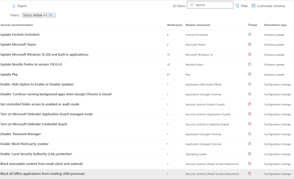
Task: Click threat bug icon for Update Fortinet Forticlient
Action: (x=250, y=35)
